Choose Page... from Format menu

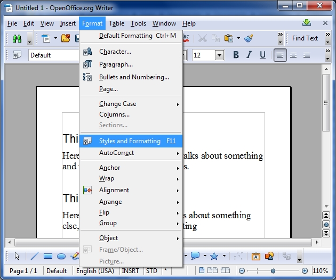131,89
